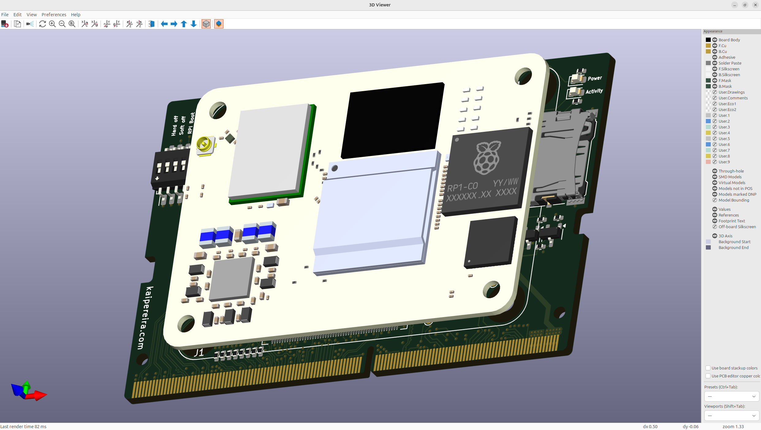Click the zoom to fit icon

[x=72, y=24]
